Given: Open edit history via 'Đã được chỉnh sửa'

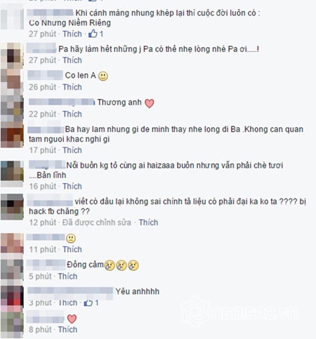Looking at the screenshot, I should tap(97, 222).
